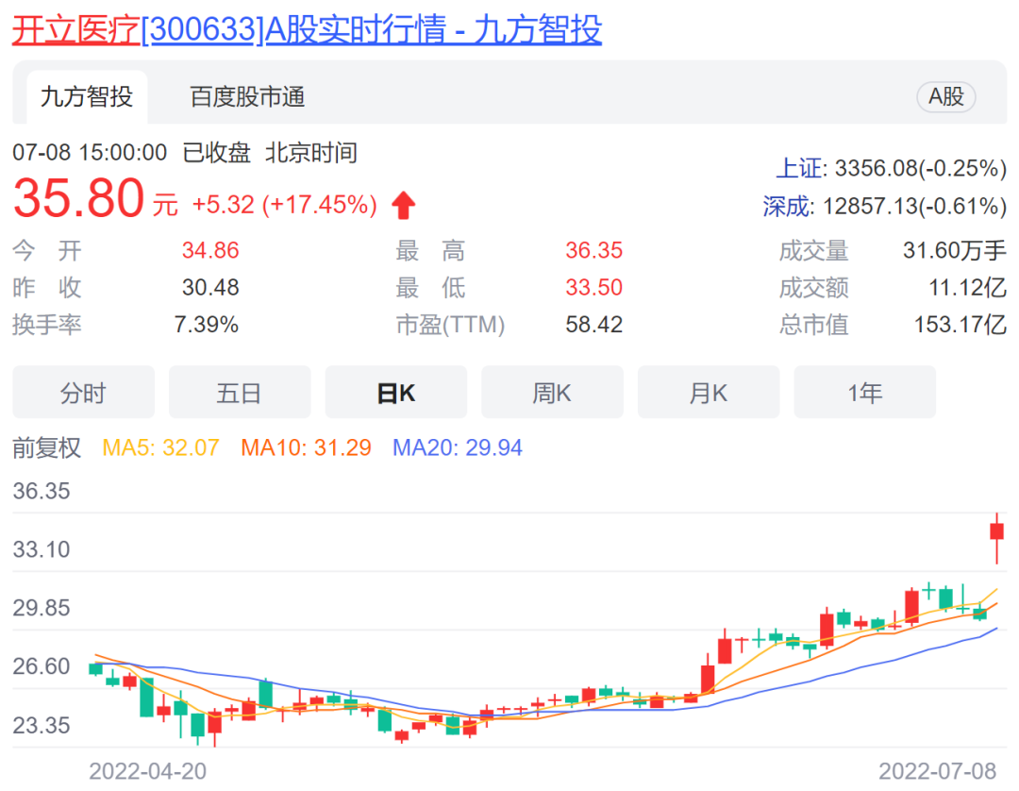Click the MA10 indicator label

[x=306, y=447]
